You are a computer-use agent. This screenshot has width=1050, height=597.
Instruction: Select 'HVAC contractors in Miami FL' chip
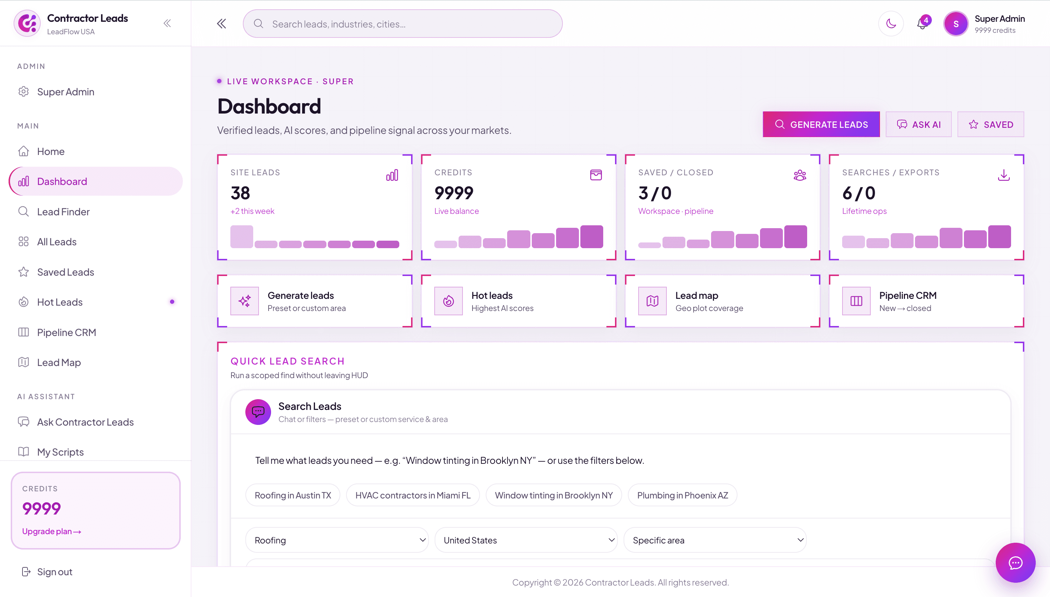(x=413, y=495)
